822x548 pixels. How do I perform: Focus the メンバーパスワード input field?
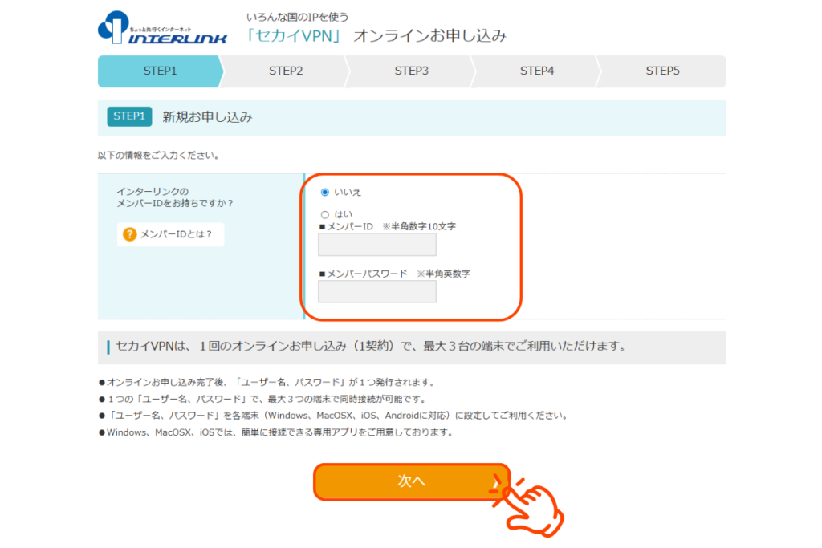pos(377,291)
